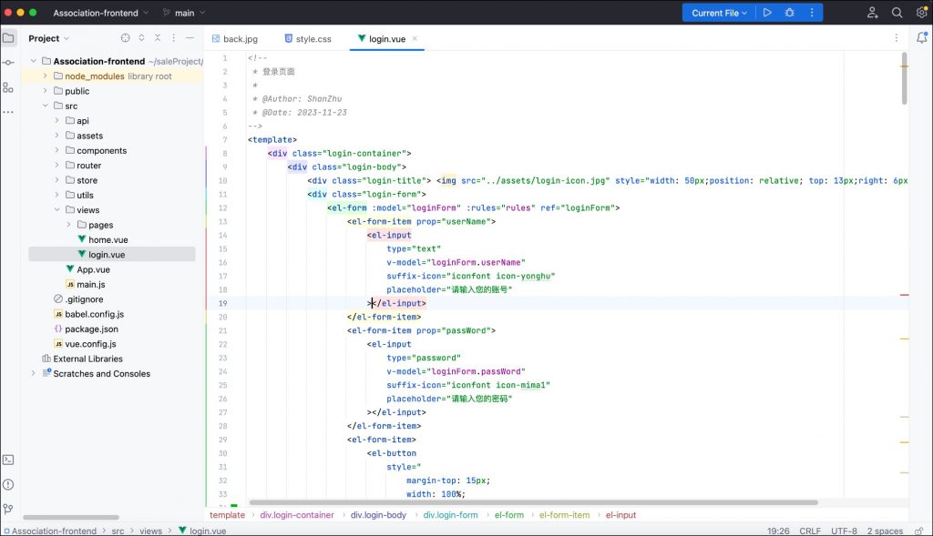The width and height of the screenshot is (933, 536).
Task: Click the horizontal editor scrollbar
Action: click(x=533, y=502)
